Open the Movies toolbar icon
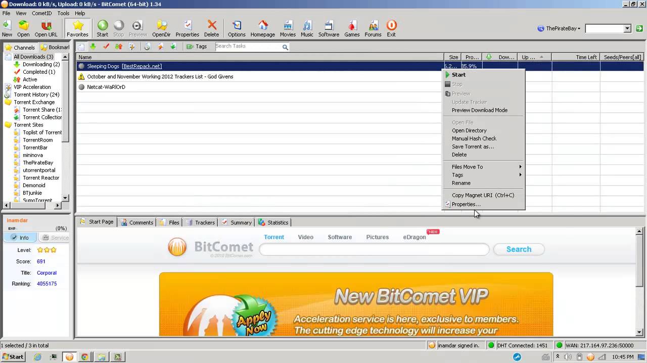The image size is (647, 363). [288, 28]
